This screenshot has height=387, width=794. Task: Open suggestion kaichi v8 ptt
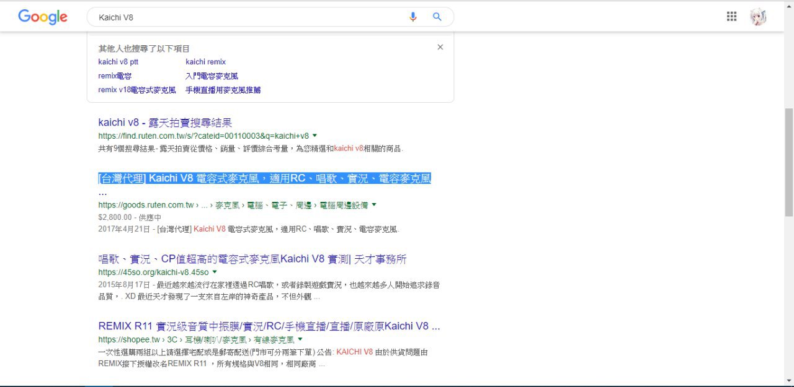118,62
